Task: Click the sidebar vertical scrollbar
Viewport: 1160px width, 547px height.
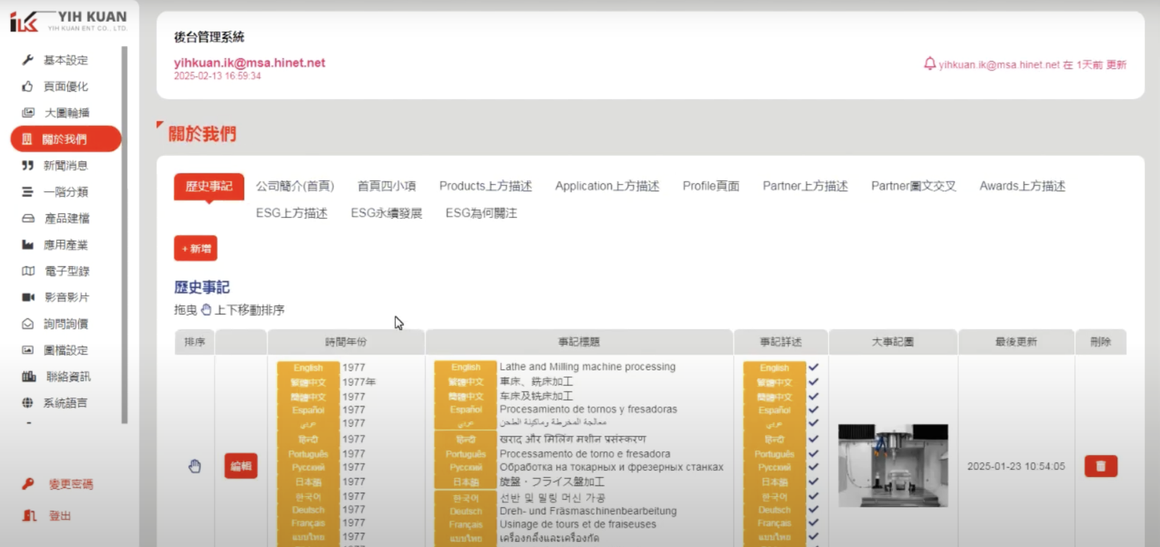Action: (125, 234)
